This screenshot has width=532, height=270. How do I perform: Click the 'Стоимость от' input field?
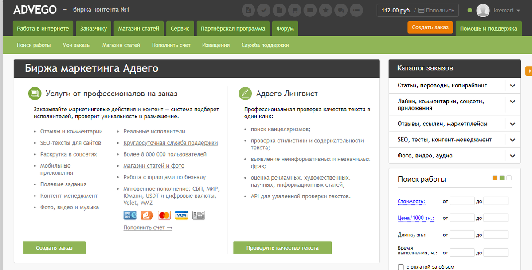[462, 200]
